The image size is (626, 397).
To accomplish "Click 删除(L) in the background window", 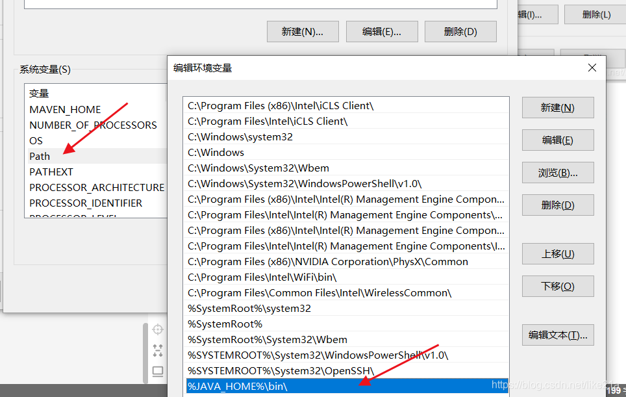I will click(597, 15).
